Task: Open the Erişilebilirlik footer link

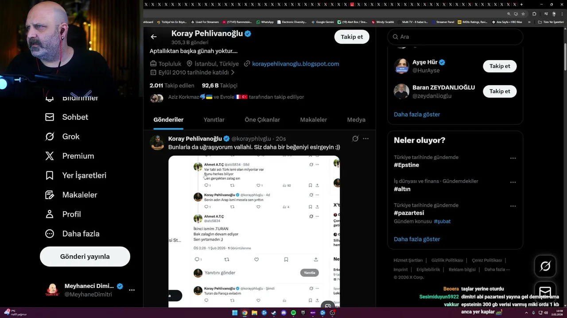Action: [428, 269]
